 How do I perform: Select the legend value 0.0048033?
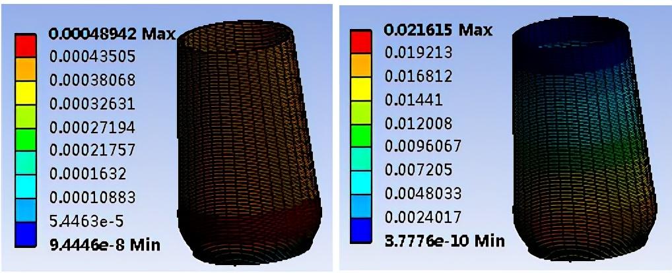pyautogui.click(x=422, y=194)
